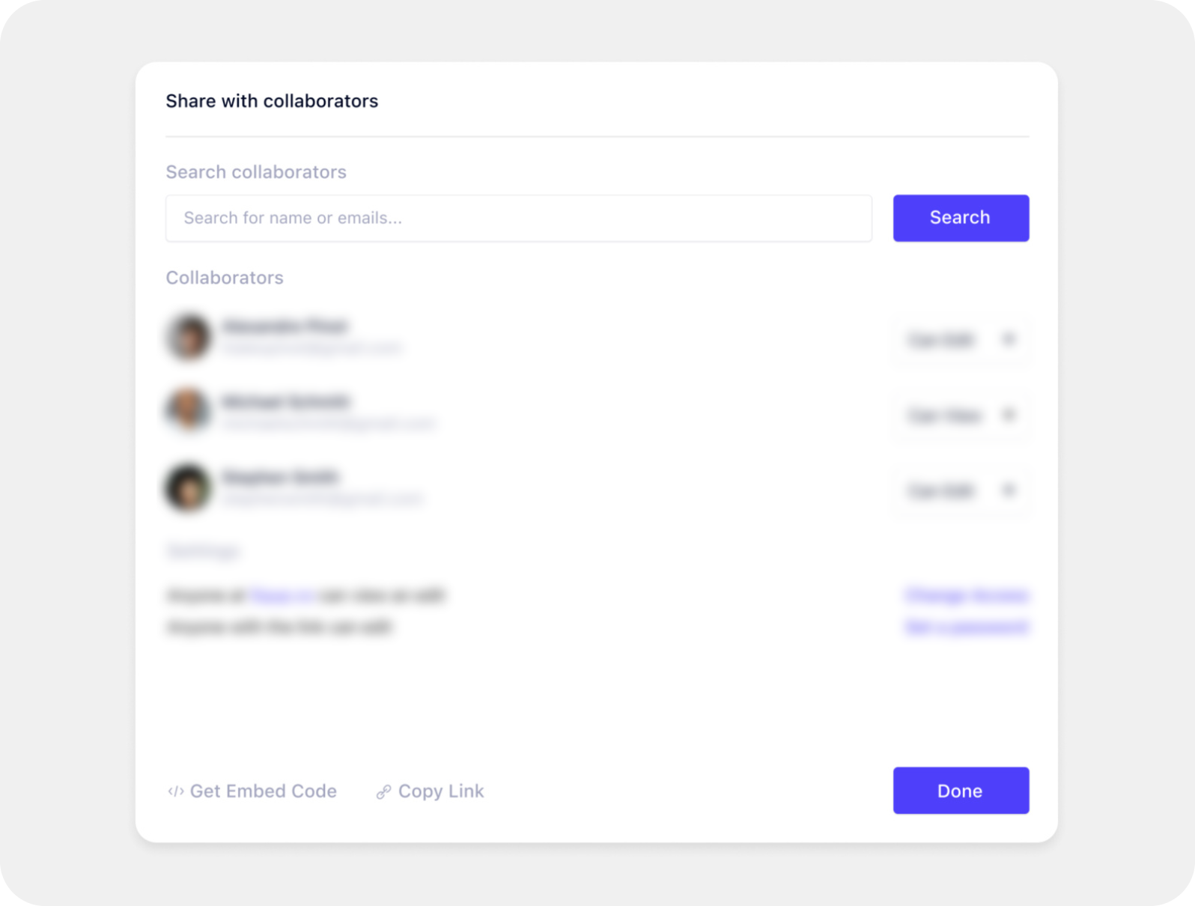
Task: Open the purple workspace link in Settings
Action: 282,596
